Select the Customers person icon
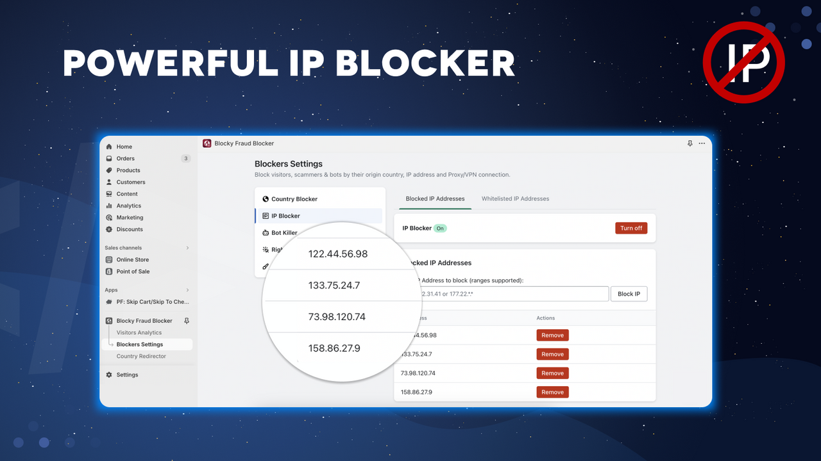Viewport: 821px width, 461px height. 109,182
